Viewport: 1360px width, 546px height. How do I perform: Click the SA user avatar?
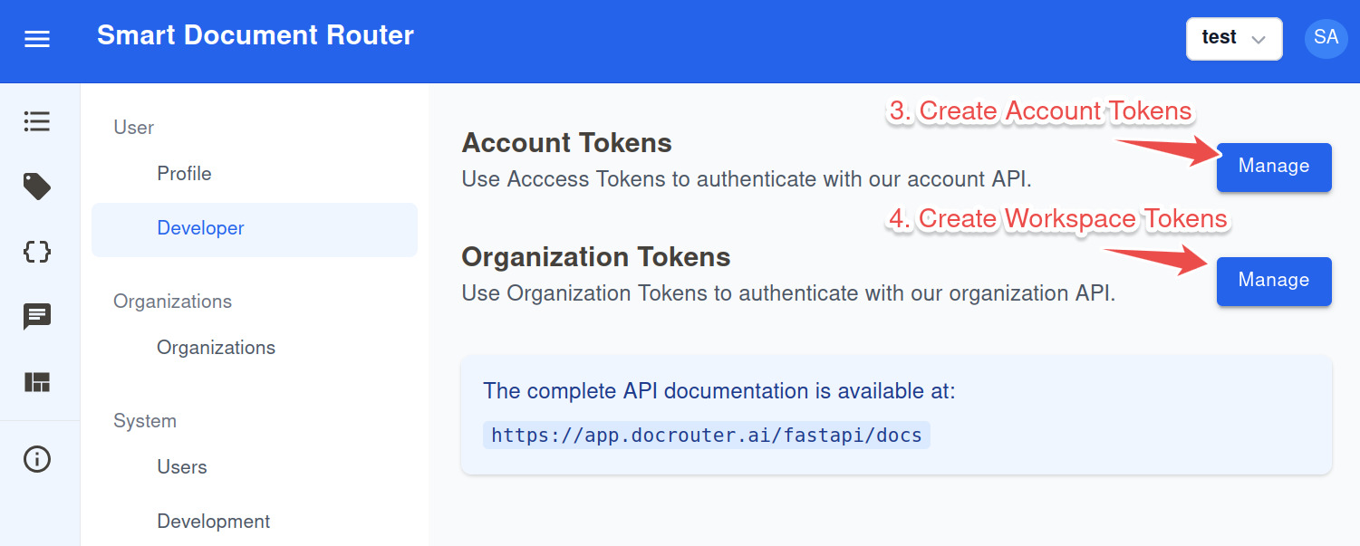(x=1326, y=39)
